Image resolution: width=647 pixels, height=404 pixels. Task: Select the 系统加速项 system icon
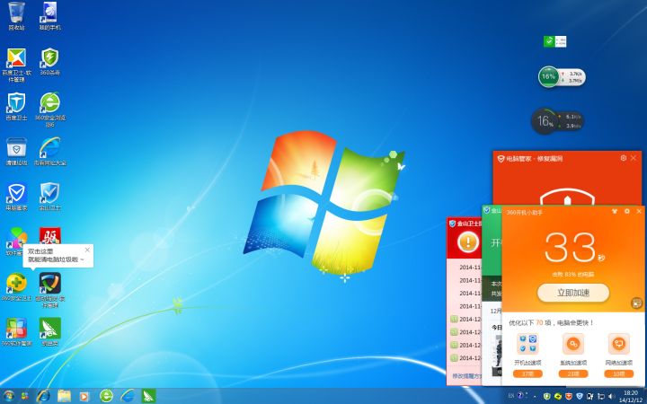pyautogui.click(x=572, y=344)
